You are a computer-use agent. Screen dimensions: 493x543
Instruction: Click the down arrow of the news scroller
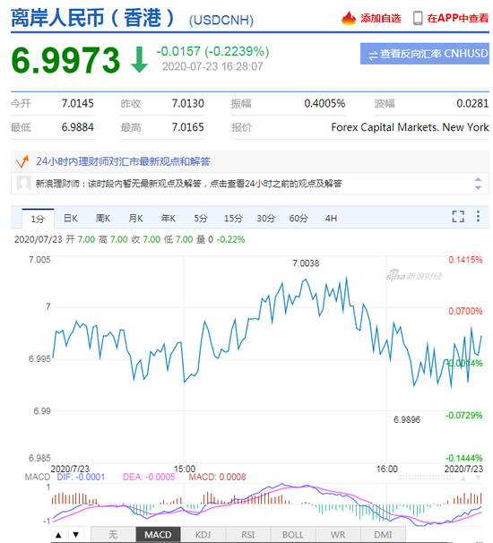pos(478,187)
